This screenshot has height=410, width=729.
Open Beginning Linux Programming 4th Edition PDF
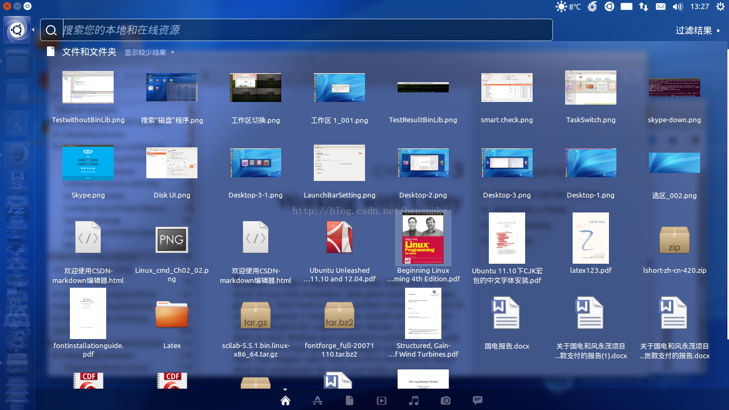(x=423, y=239)
